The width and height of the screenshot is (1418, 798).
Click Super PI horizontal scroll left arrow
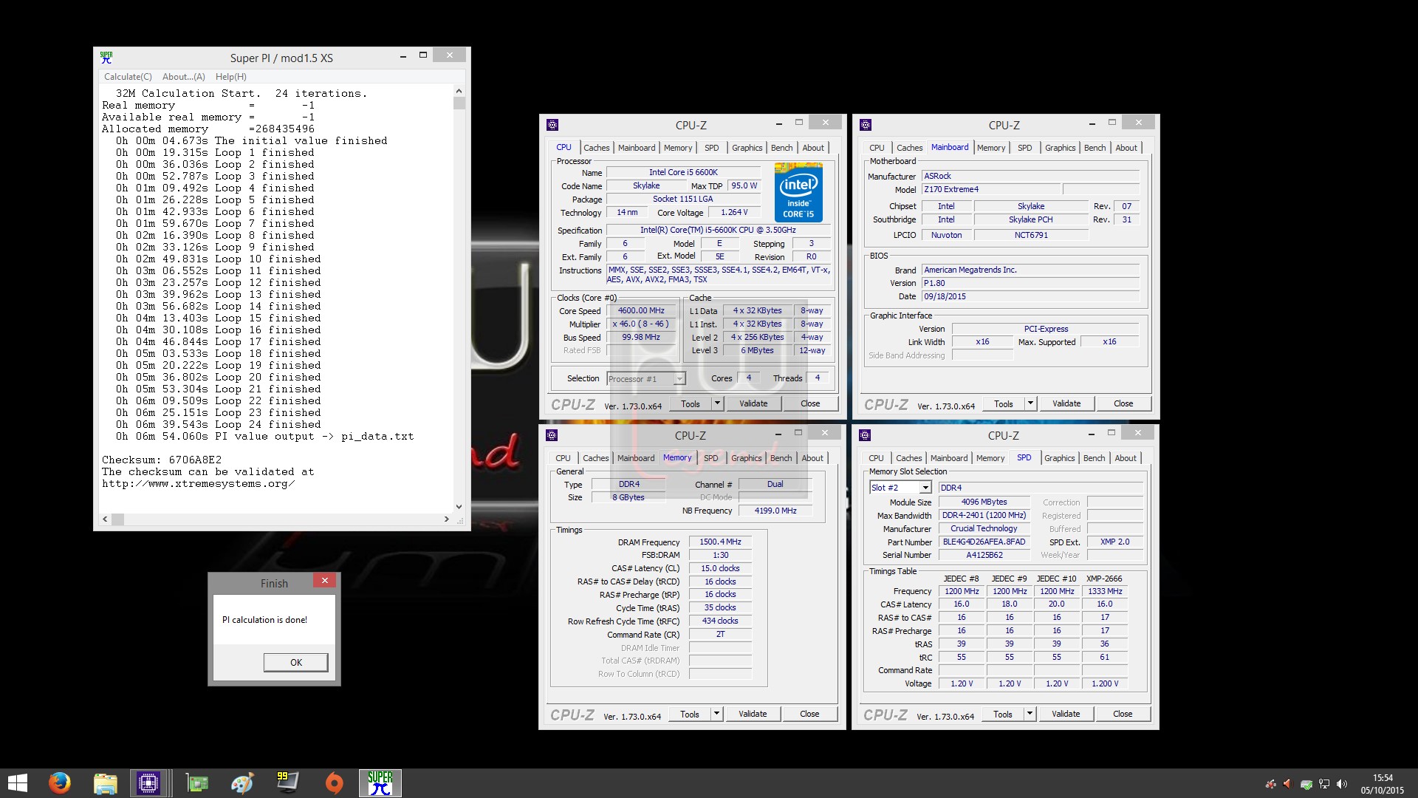pos(105,519)
